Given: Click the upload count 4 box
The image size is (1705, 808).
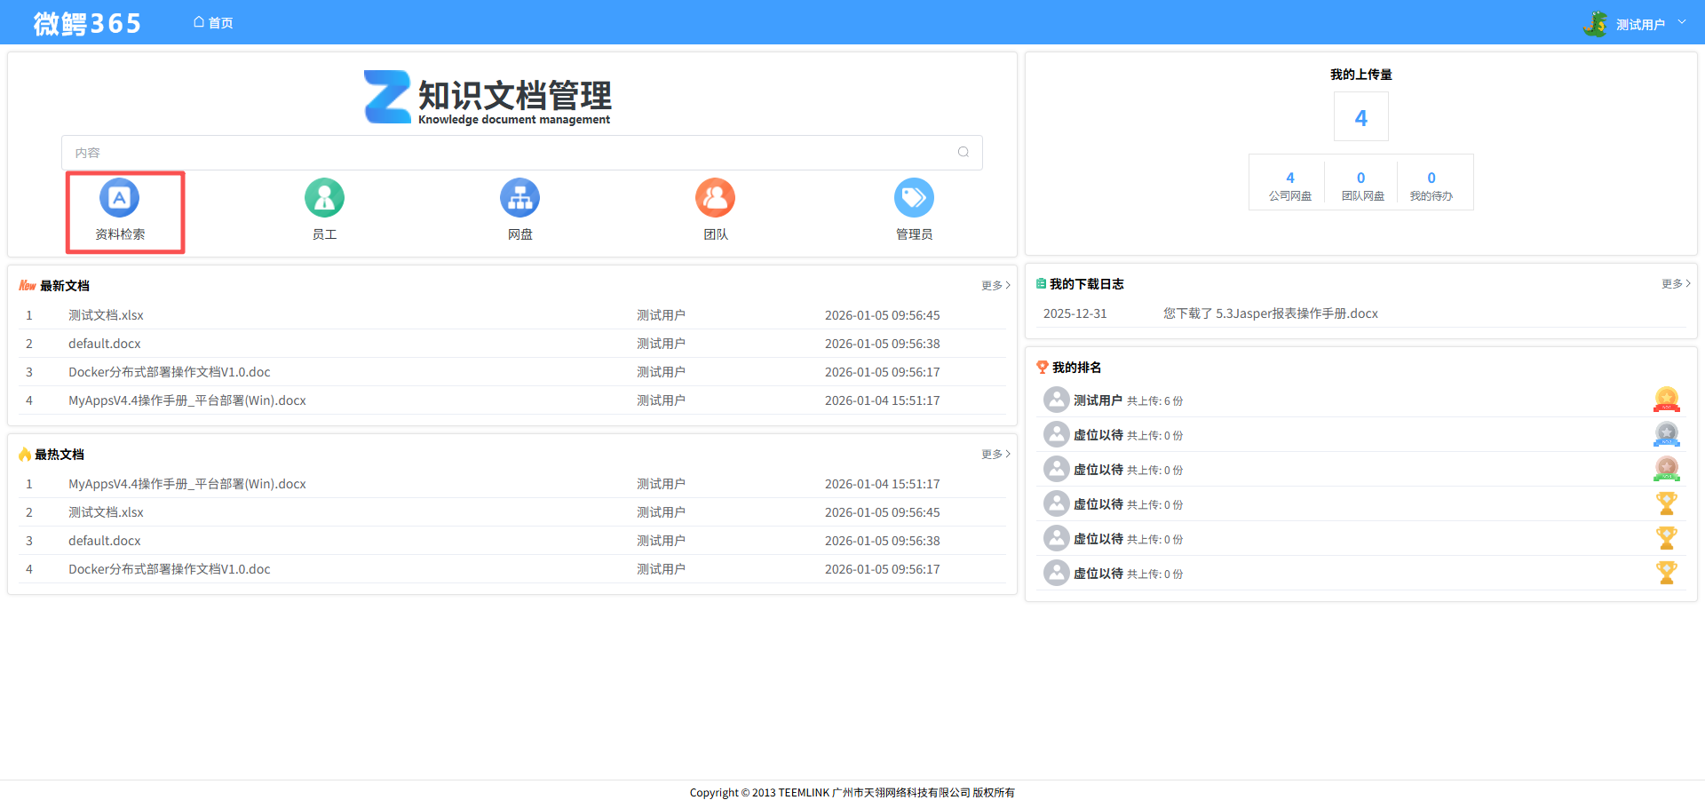Looking at the screenshot, I should click(1360, 116).
